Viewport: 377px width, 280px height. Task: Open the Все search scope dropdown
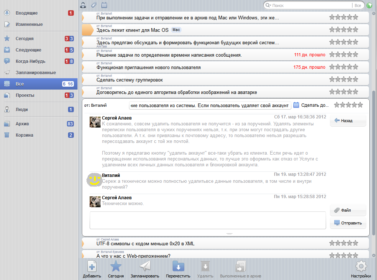tap(358, 5)
